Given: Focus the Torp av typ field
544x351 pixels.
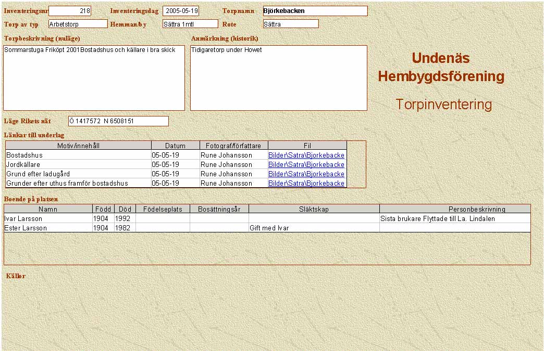Looking at the screenshot, I should pyautogui.click(x=78, y=24).
